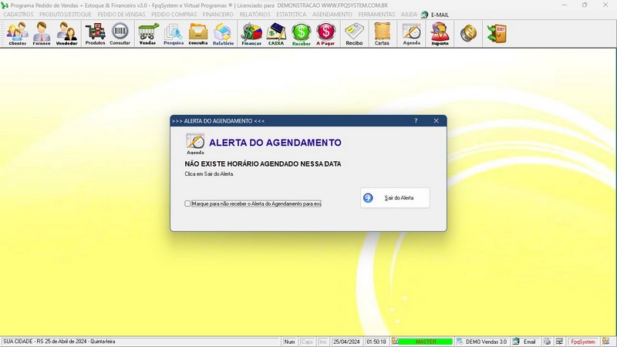617x347 pixels.
Task: Open the Relatório report icon
Action: click(223, 34)
